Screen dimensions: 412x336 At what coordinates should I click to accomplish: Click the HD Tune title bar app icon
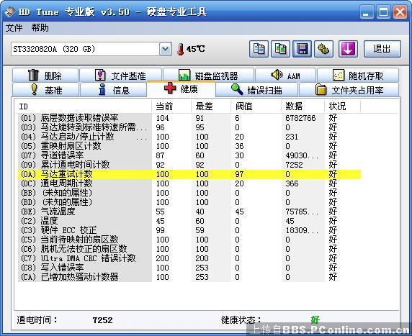pos(9,12)
